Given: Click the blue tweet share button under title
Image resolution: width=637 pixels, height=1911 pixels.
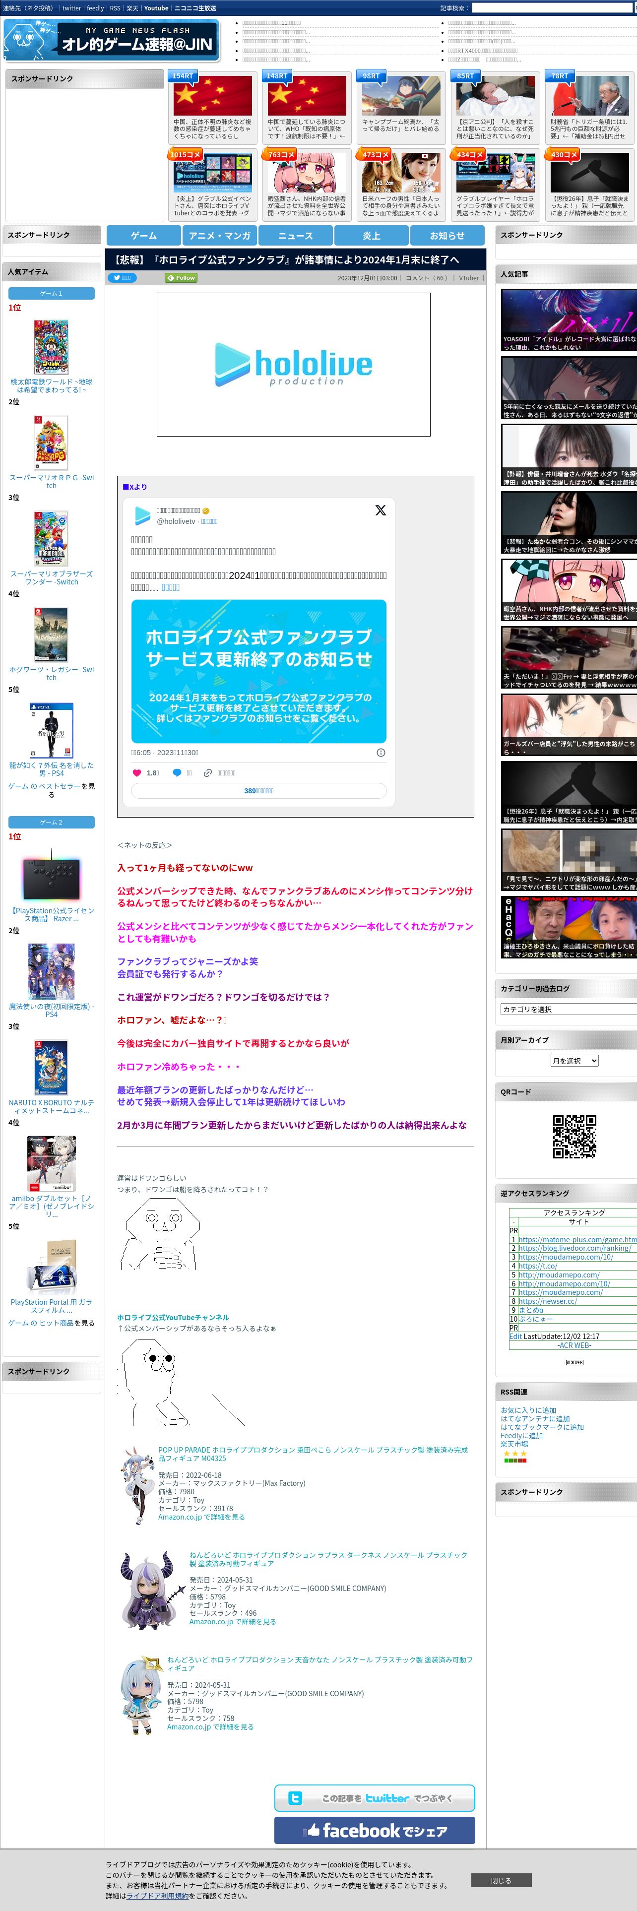Looking at the screenshot, I should 123,278.
